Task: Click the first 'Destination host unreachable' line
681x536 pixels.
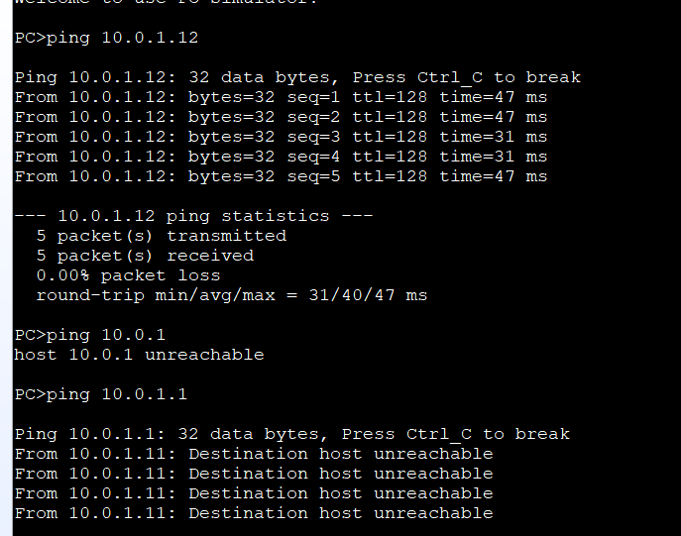Action: [x=253, y=454]
